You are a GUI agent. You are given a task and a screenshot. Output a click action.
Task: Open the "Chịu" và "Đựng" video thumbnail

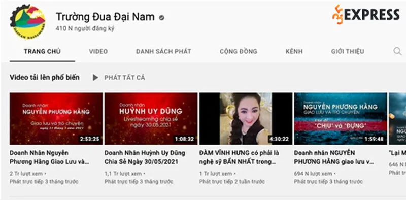coord(341,119)
